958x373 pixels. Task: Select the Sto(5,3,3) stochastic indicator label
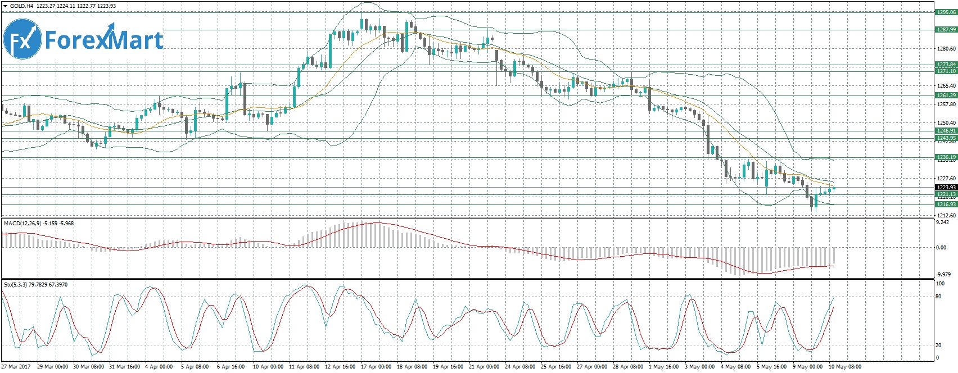click(x=35, y=285)
